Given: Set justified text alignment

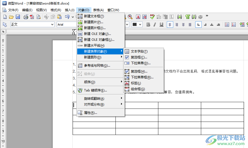Looking at the screenshot, I should (190, 25).
